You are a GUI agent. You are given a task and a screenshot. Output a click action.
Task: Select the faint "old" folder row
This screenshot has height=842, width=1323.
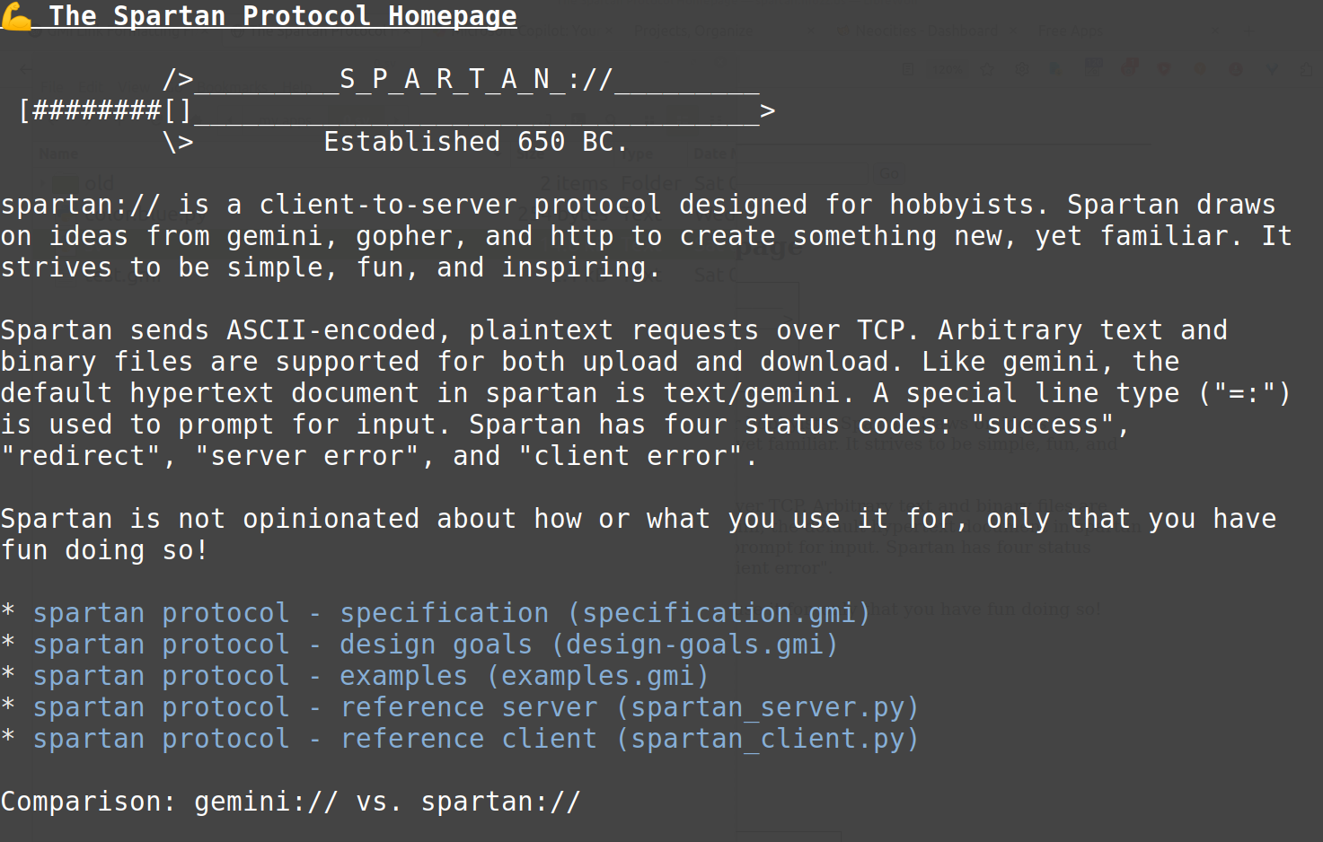coord(99,184)
